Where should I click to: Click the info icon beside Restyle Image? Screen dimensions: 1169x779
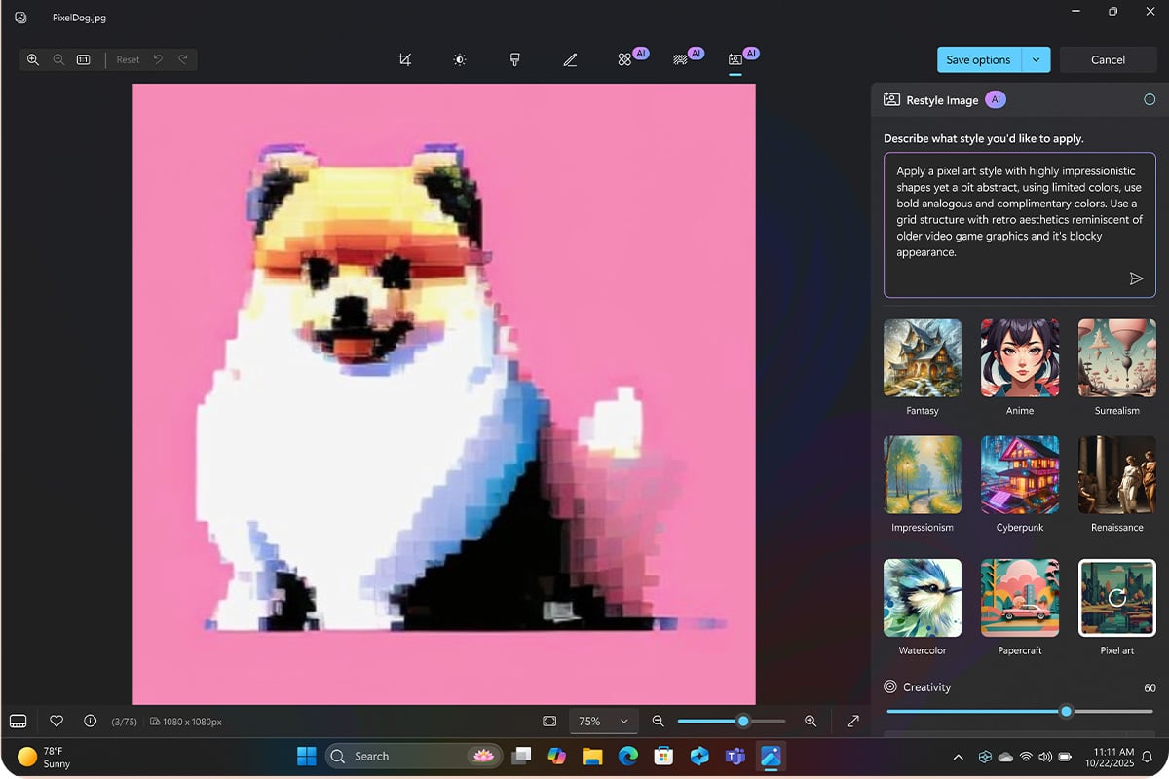1150,99
